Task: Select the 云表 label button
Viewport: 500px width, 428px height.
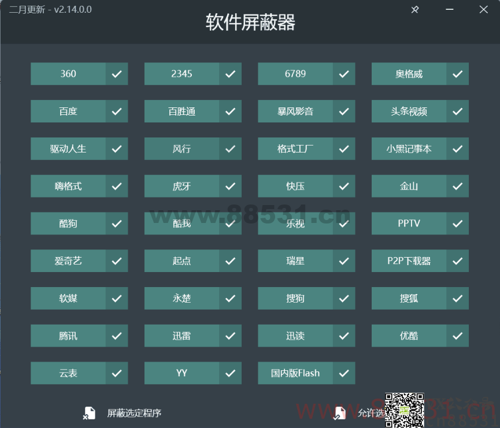Action: (x=68, y=373)
